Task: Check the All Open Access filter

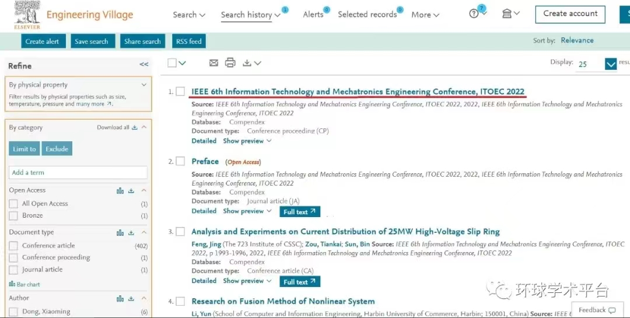Action: [x=13, y=204]
